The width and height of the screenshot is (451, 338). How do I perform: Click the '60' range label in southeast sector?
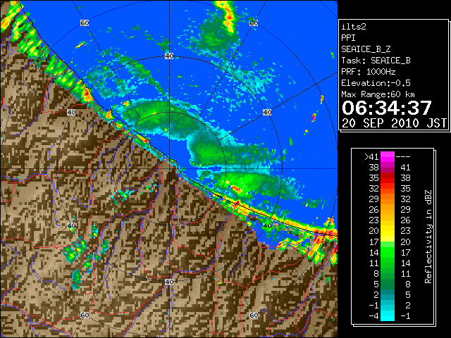tap(254, 315)
